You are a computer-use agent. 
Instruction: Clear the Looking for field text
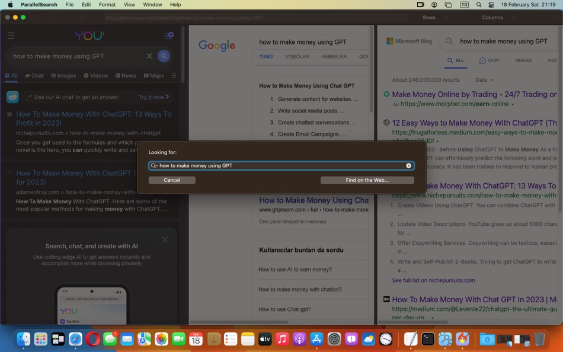408,165
